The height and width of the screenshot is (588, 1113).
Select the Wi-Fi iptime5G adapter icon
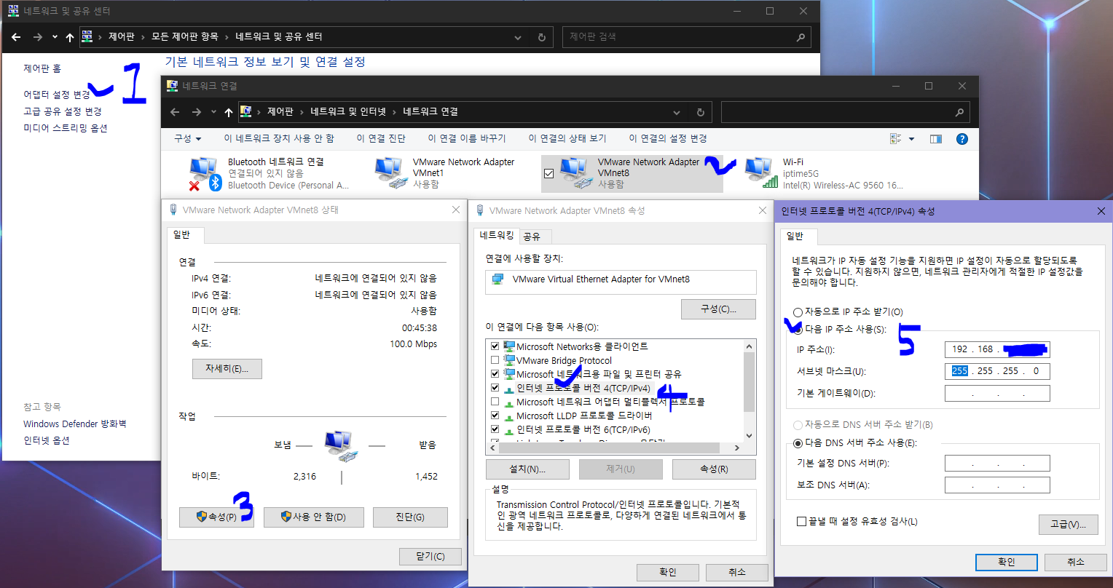(761, 174)
